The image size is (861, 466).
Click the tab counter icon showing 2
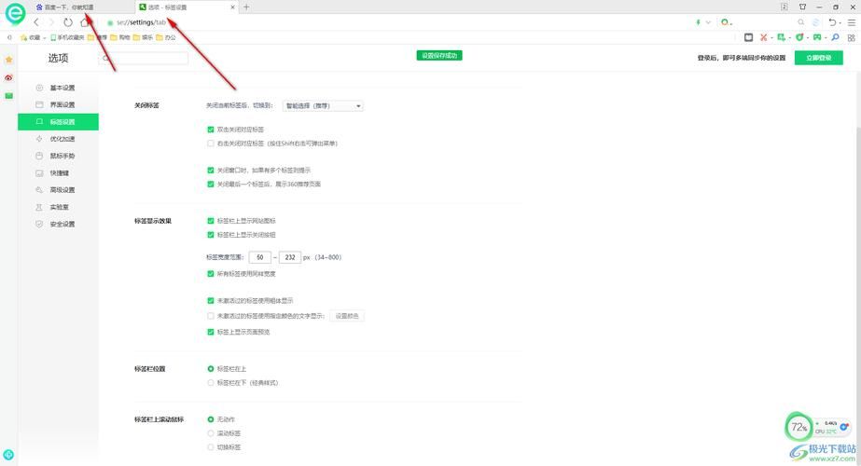click(x=785, y=7)
